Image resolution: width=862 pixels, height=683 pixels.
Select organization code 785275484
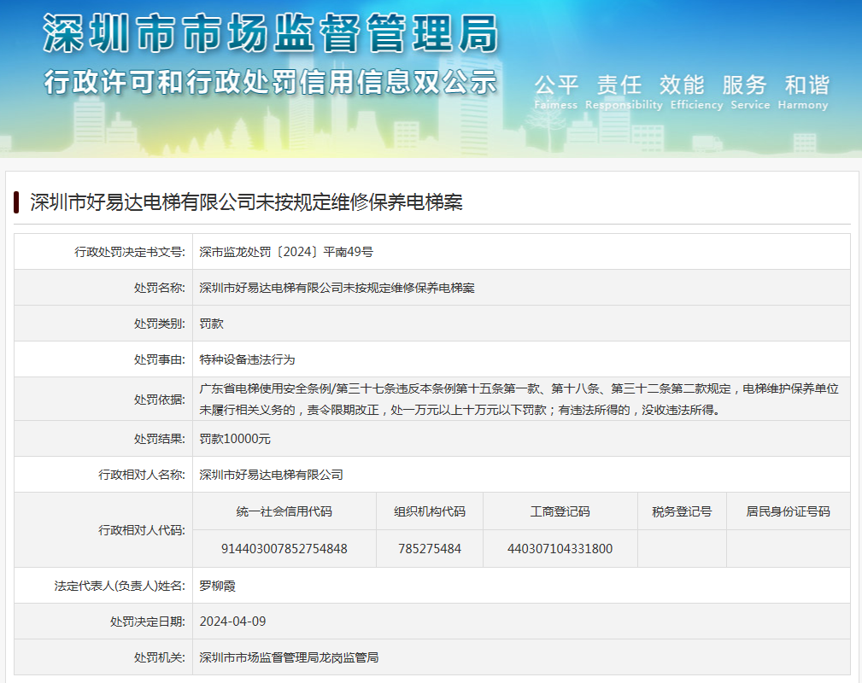tap(430, 548)
